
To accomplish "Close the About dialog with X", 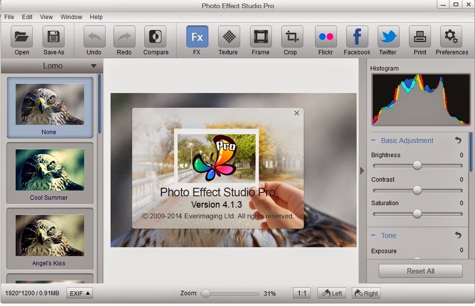I will [296, 113].
